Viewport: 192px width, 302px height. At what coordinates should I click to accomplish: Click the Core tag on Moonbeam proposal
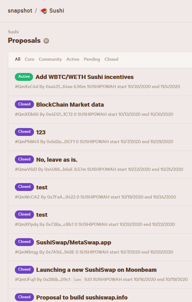tap(77, 280)
